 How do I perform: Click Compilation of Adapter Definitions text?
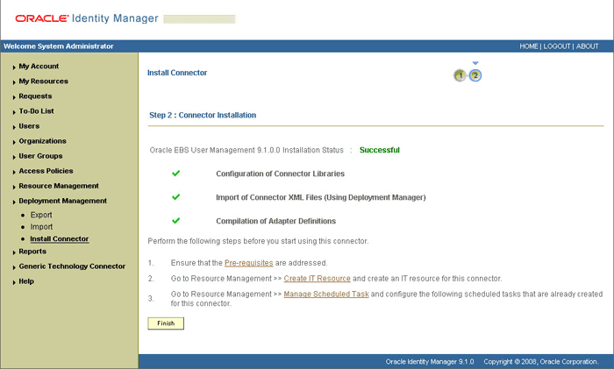pyautogui.click(x=275, y=221)
